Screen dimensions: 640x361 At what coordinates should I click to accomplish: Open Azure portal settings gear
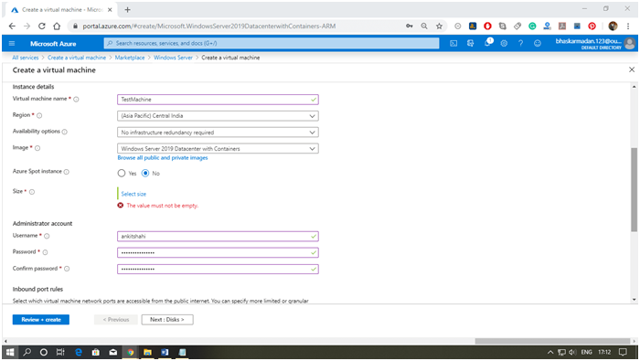tap(504, 43)
